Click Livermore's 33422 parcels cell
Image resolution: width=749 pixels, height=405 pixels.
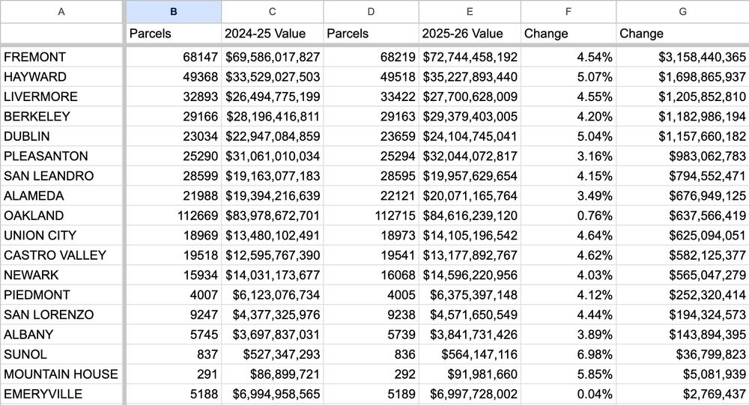coord(372,97)
